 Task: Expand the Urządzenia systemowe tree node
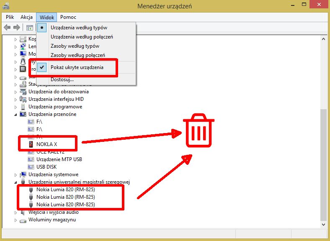pyautogui.click(x=15, y=174)
